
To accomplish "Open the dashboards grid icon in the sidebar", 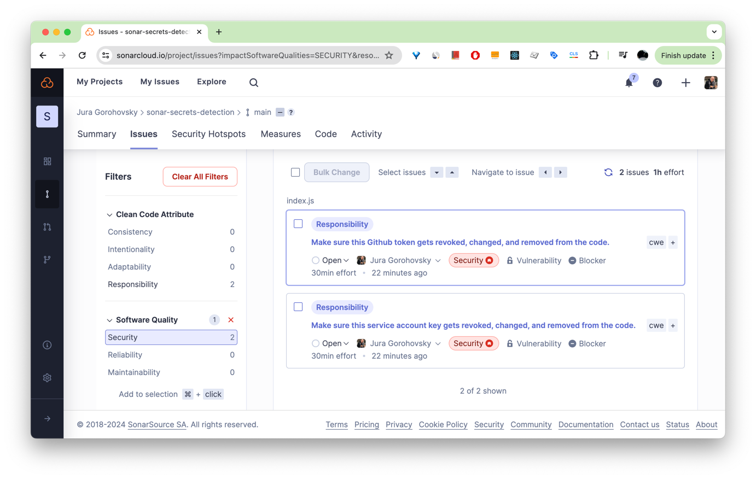I will pyautogui.click(x=47, y=161).
